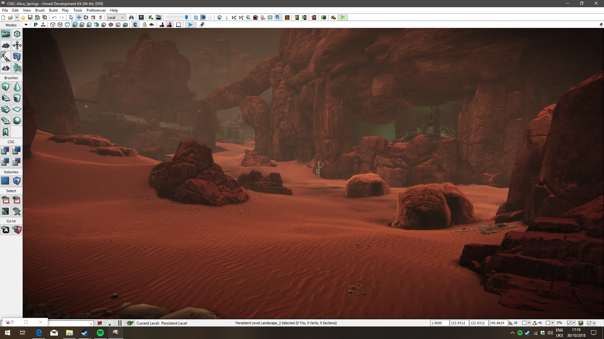604x339 pixels.
Task: Expand recent files arrow beside Open
Action: (17, 18)
